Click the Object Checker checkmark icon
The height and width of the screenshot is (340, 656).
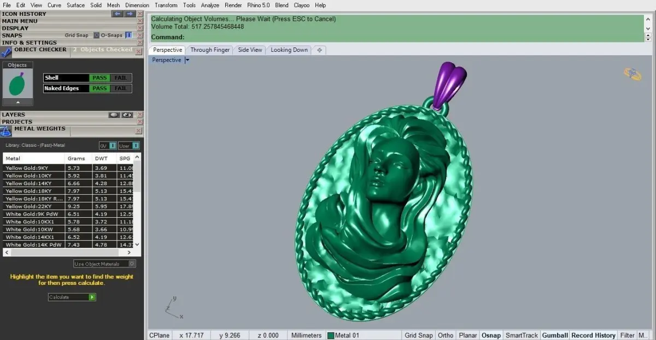coord(5,52)
